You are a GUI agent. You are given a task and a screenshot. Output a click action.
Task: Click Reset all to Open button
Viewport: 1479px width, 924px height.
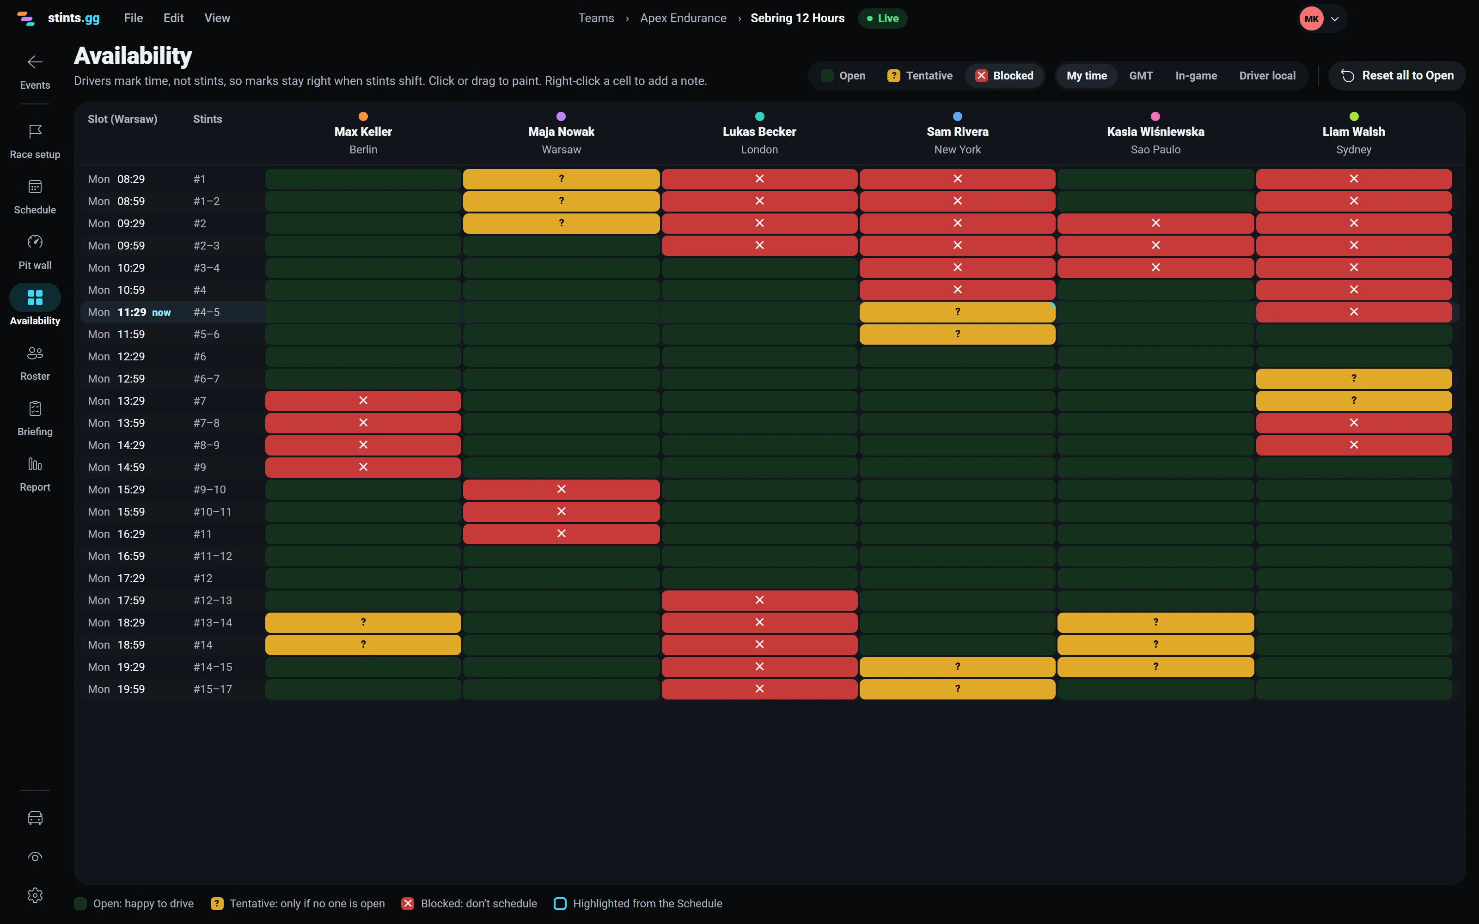coord(1396,76)
